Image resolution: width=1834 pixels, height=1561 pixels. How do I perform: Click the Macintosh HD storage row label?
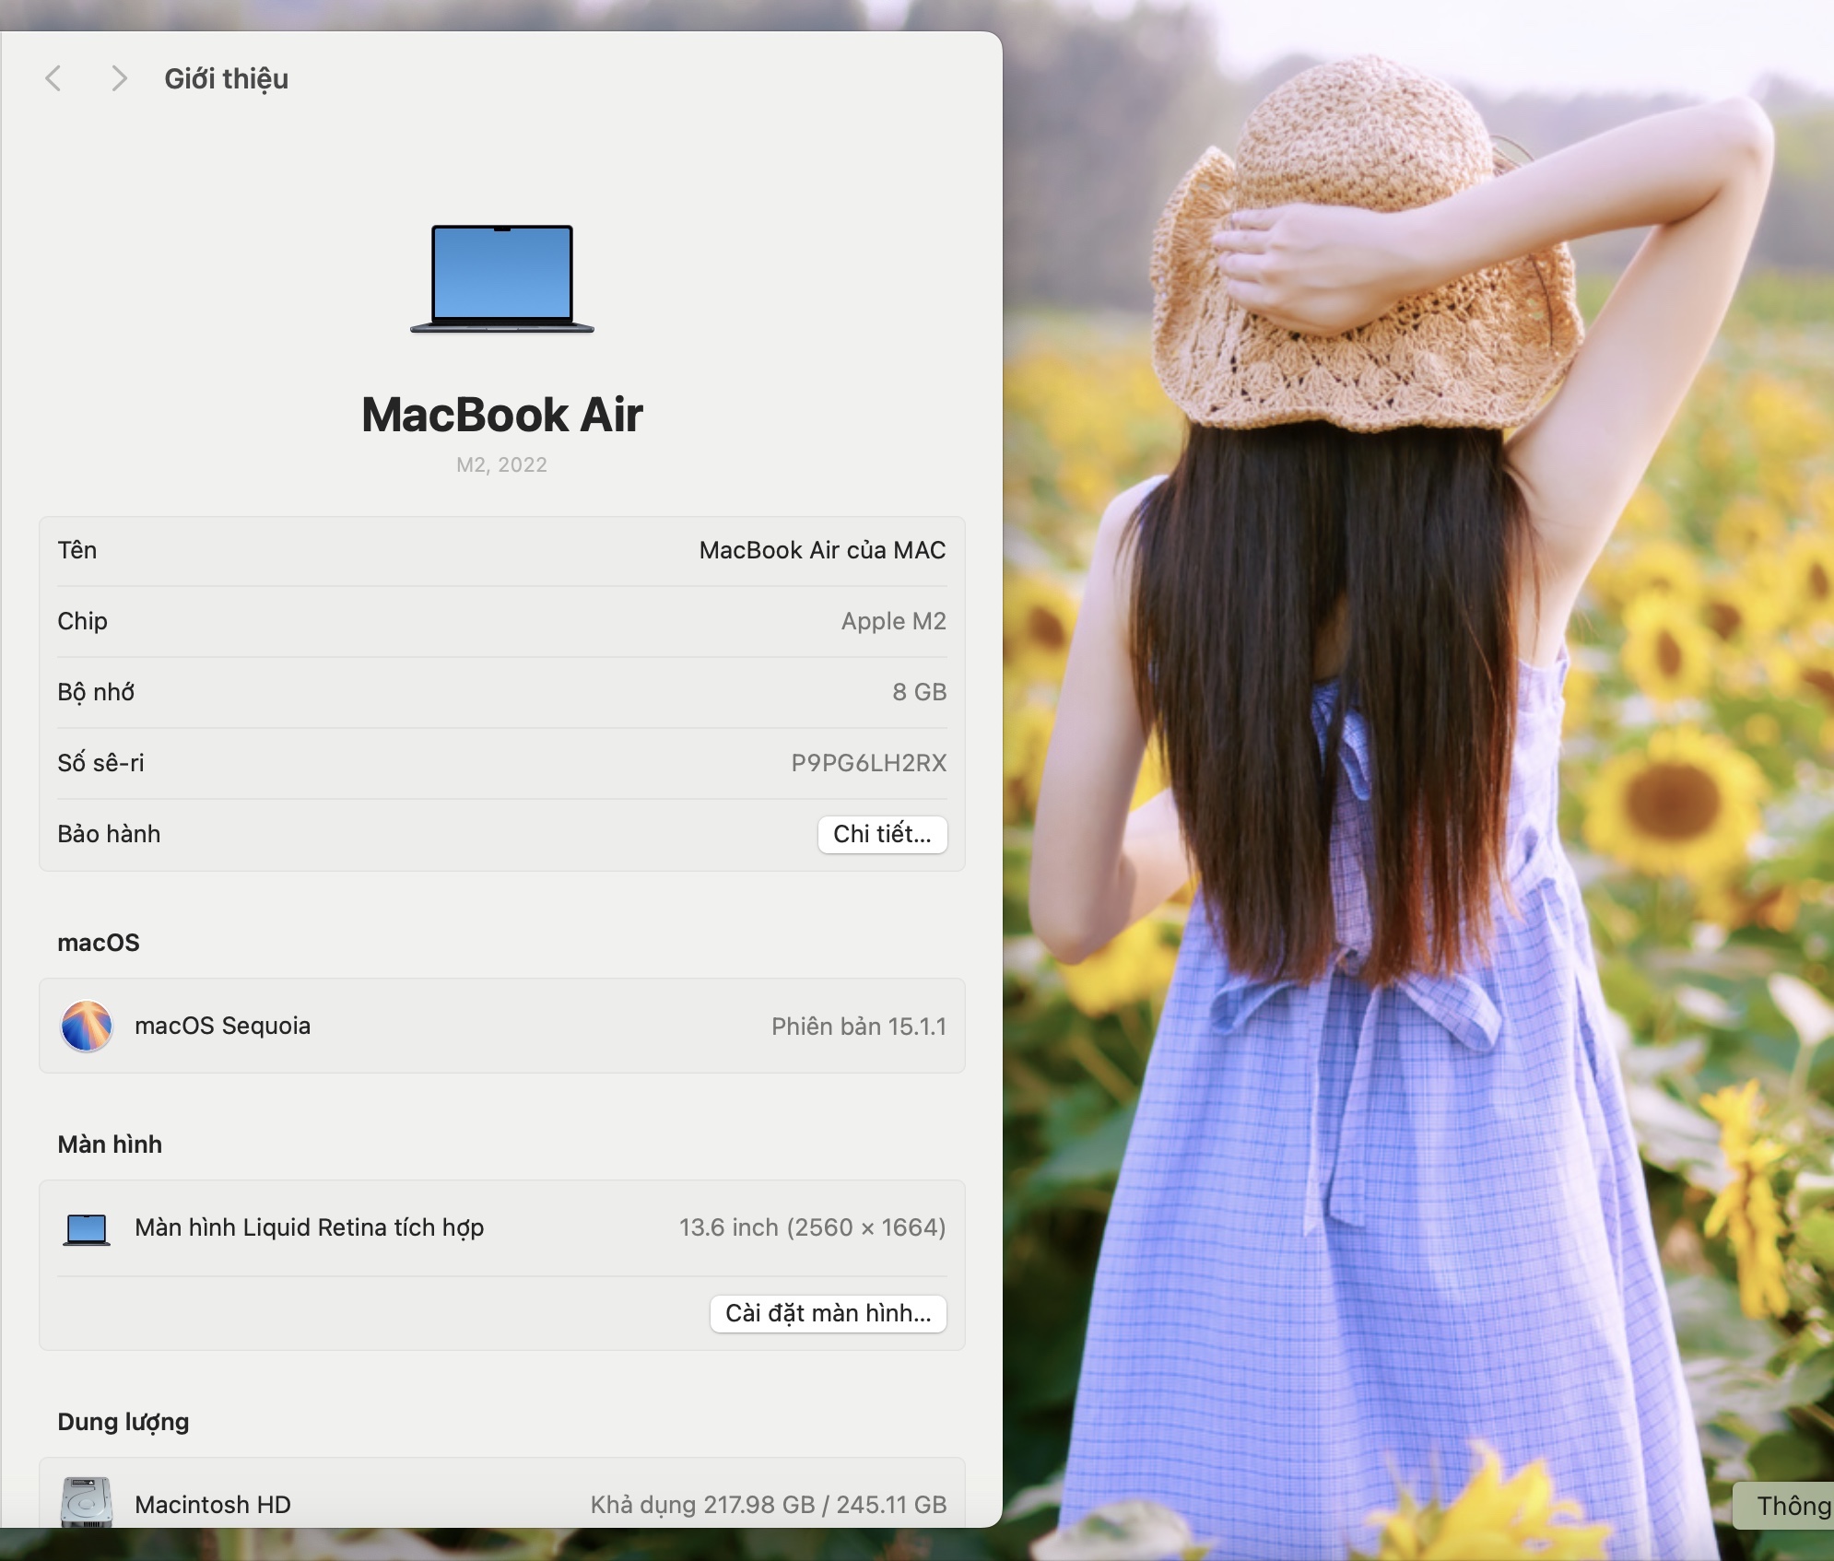click(212, 1504)
